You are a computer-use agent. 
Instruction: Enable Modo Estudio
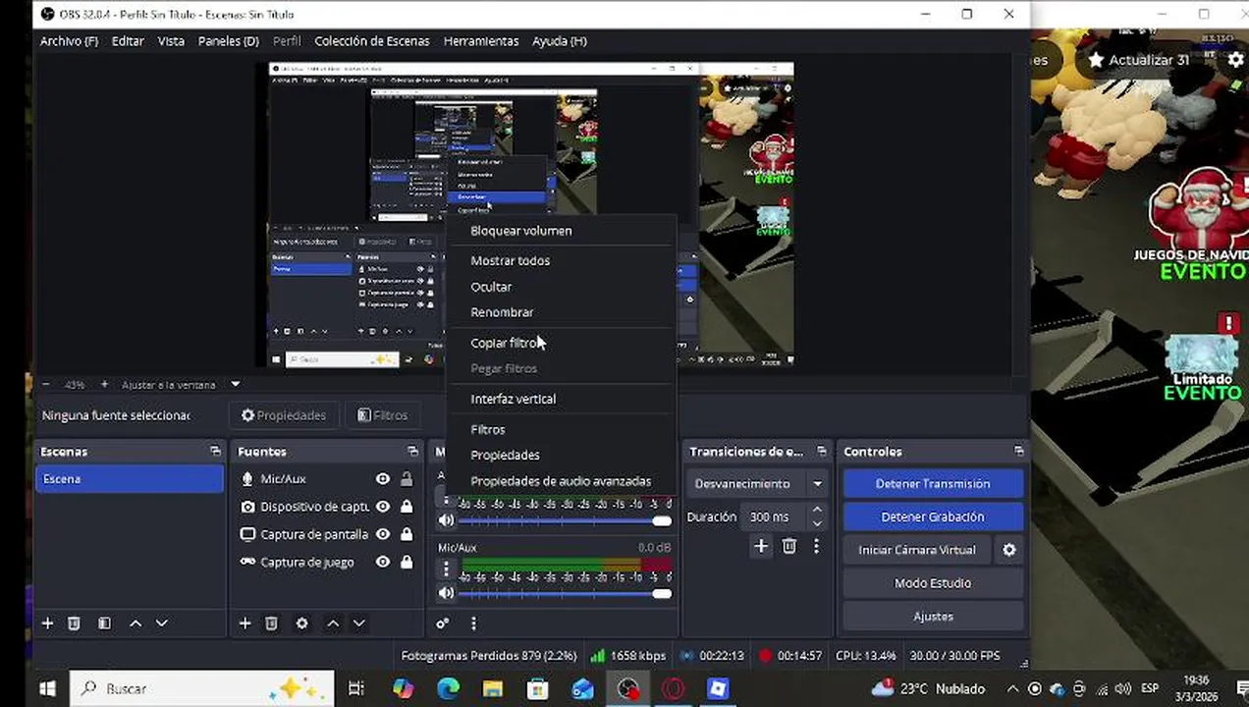933,583
